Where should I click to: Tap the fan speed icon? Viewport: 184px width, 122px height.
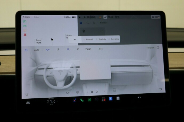click(92, 92)
